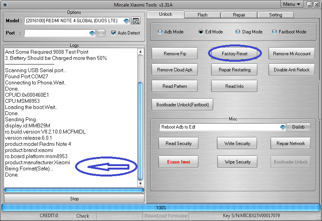Click the DoJob button

pyautogui.click(x=298, y=127)
